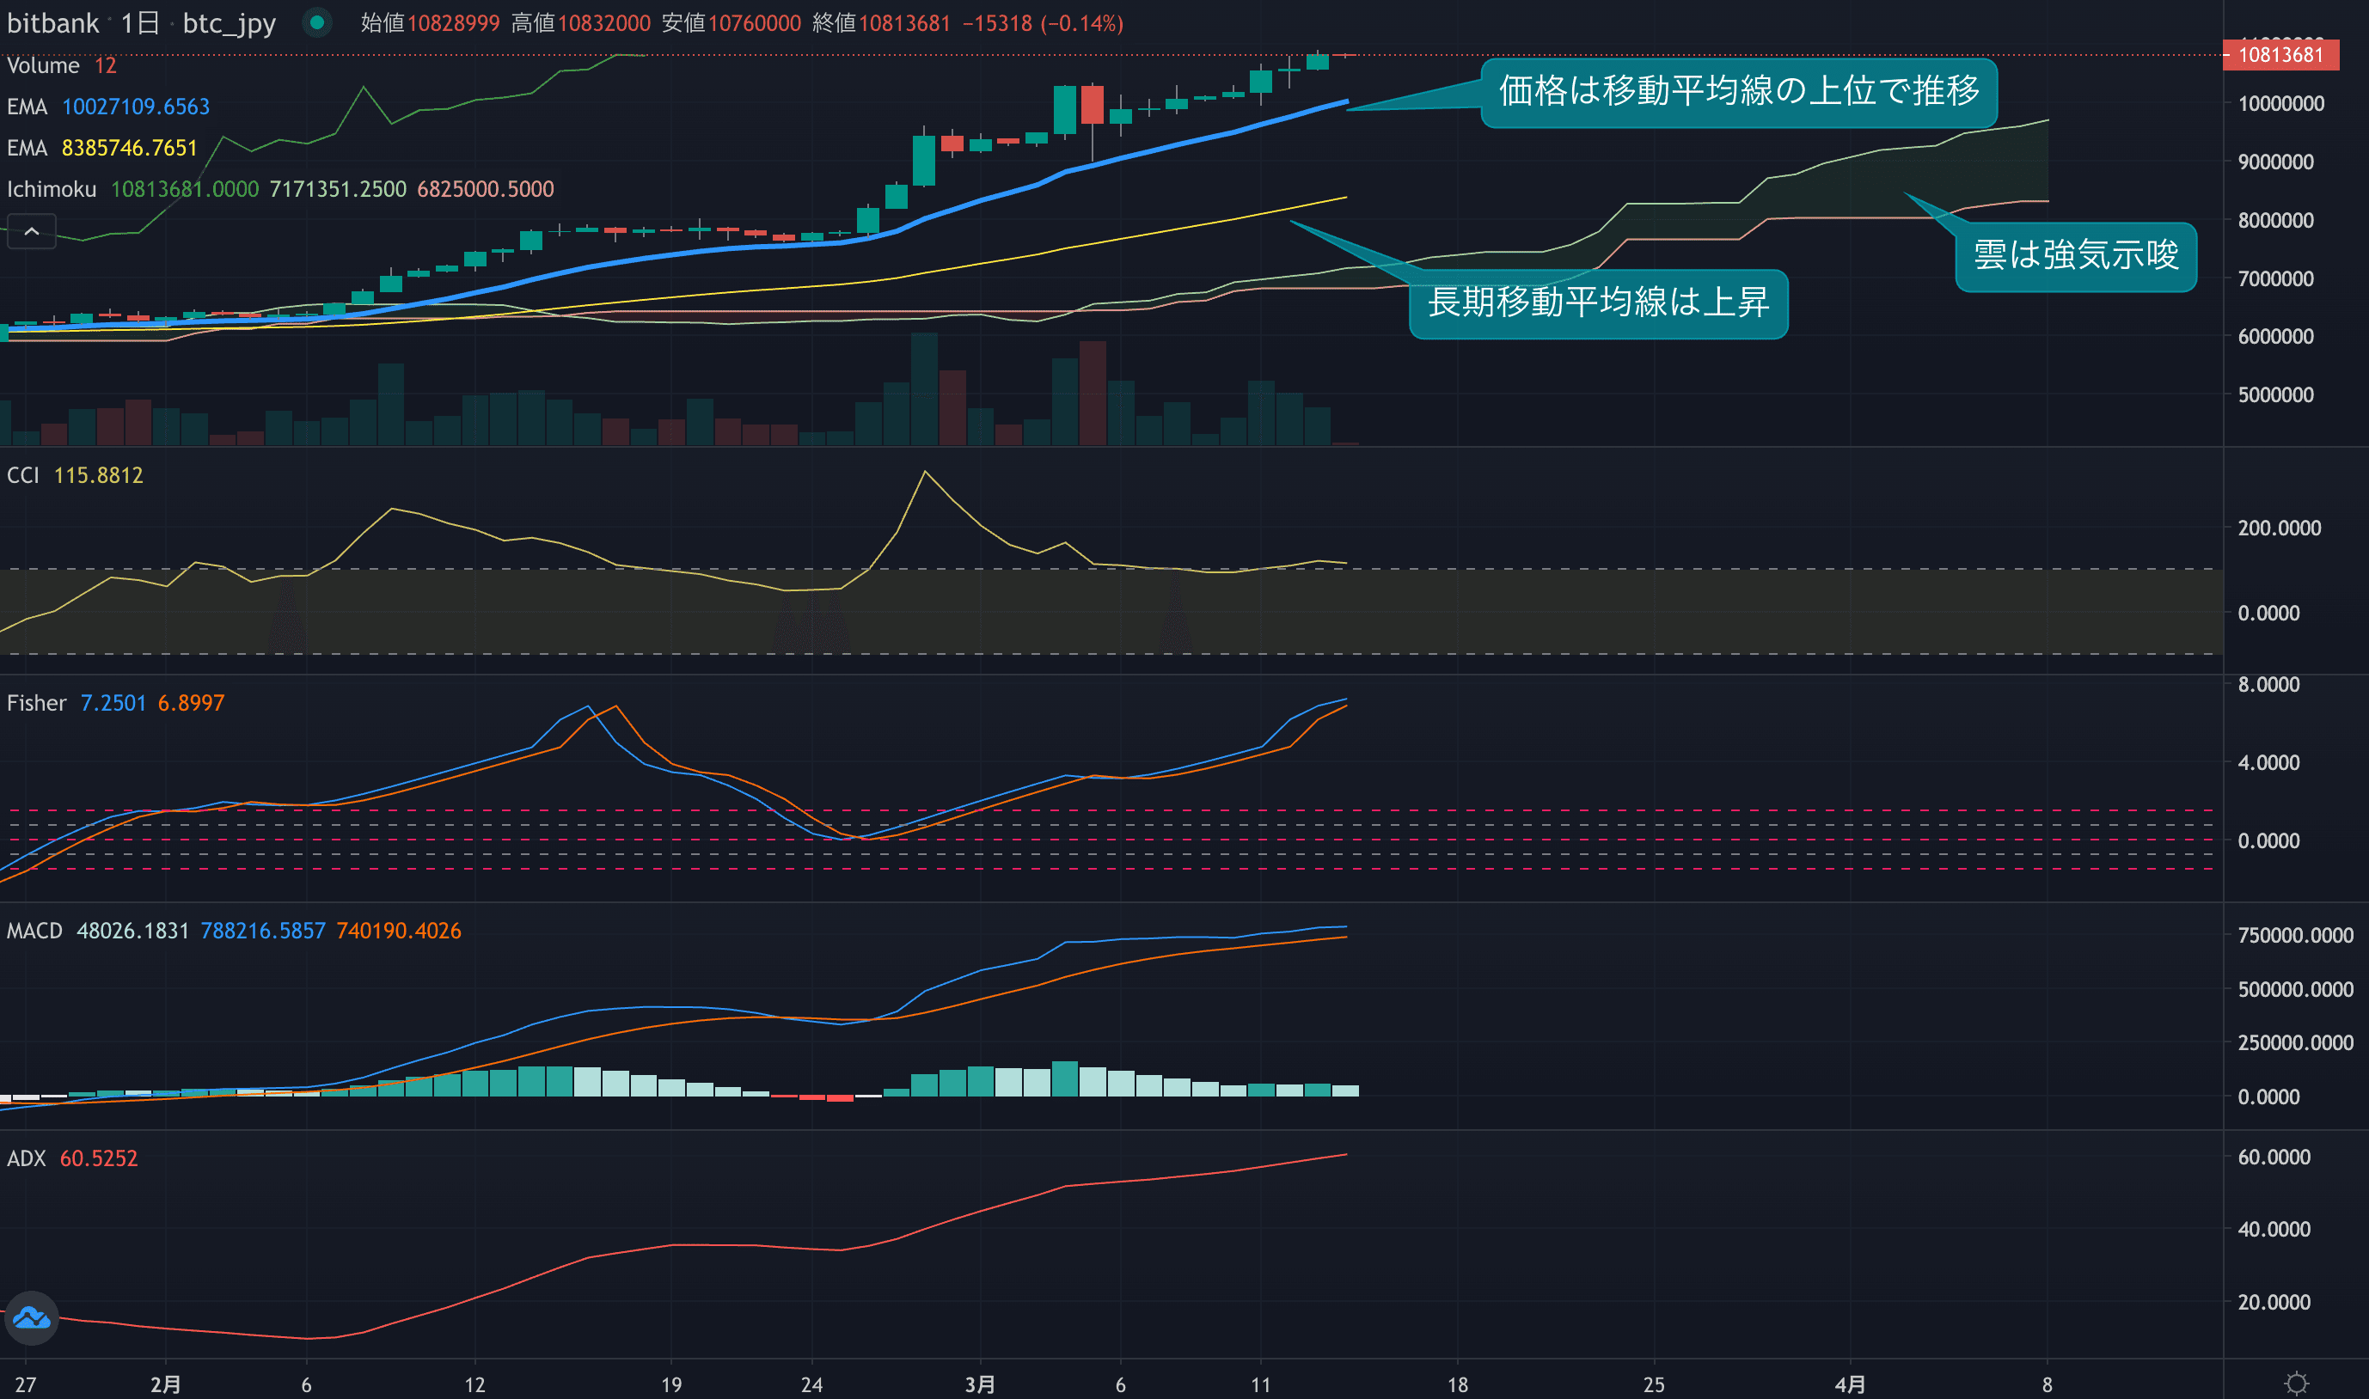Select the blue EMA 10027109 legend
This screenshot has height=1399, width=2369.
pyautogui.click(x=135, y=107)
